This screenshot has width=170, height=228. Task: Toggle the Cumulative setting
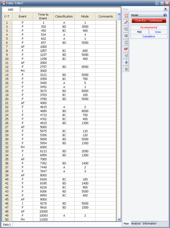[x=149, y=36]
